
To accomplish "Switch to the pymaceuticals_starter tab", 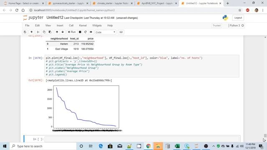I will [x=68, y=3].
